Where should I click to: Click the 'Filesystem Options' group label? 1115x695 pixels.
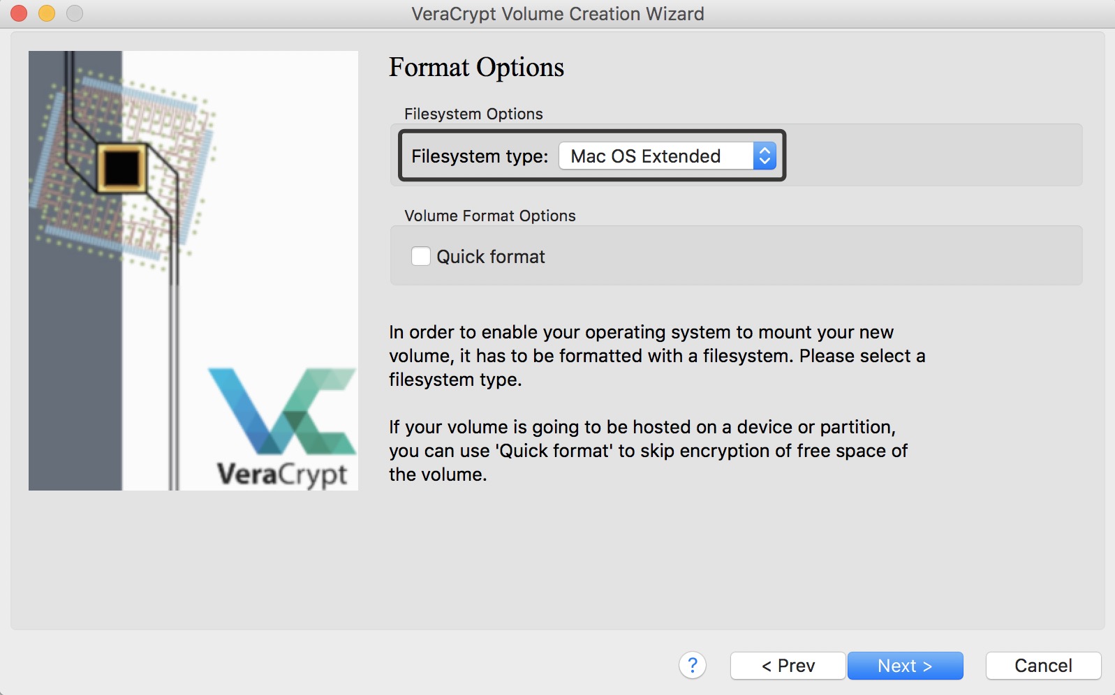point(473,114)
